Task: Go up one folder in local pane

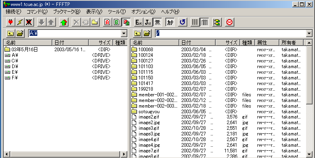Action: [11, 33]
